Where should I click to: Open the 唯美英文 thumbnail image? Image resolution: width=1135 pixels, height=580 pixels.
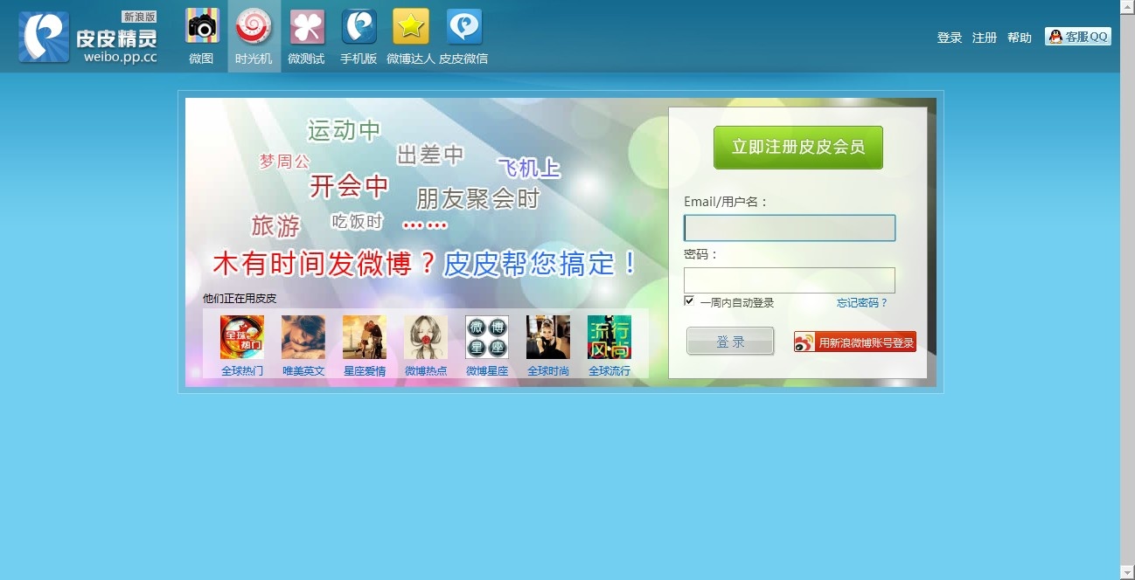303,337
